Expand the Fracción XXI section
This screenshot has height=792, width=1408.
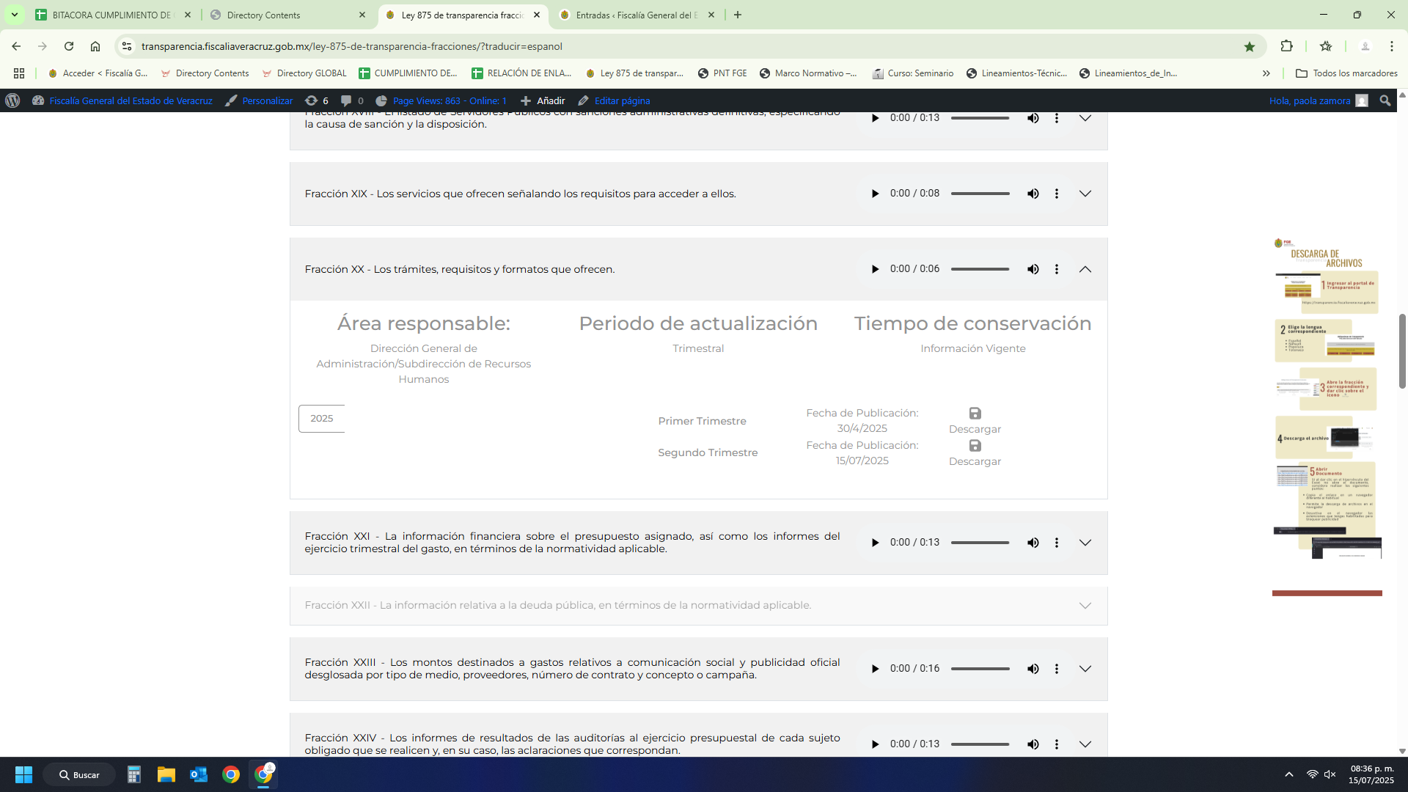click(1085, 543)
